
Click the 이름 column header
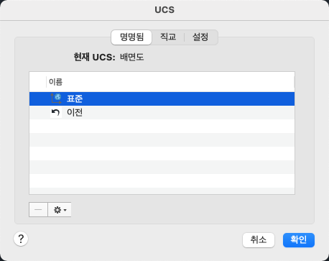[x=170, y=82]
